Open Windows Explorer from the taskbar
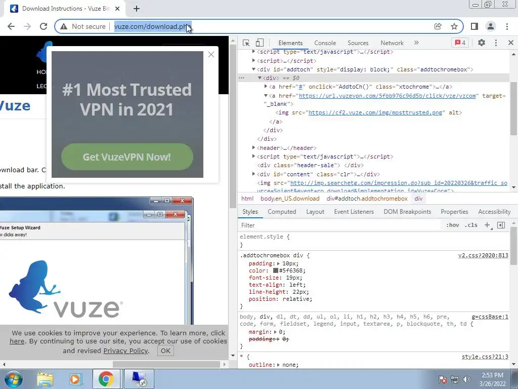 [45, 379]
